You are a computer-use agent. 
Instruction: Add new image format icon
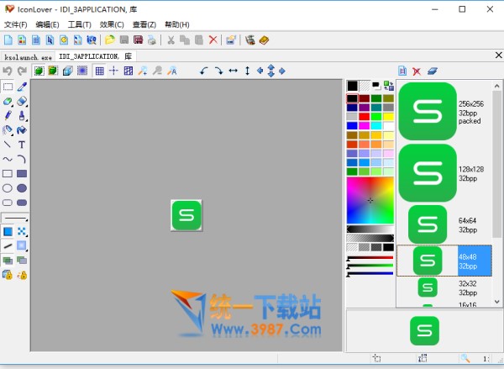click(x=402, y=71)
